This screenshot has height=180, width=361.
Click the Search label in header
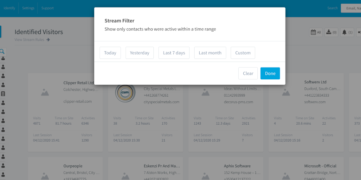332,8
